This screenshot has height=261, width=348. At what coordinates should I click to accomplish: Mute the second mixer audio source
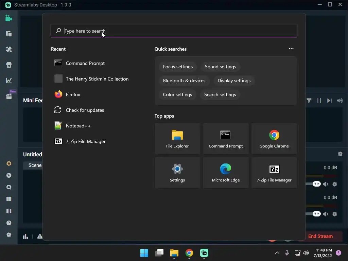click(325, 214)
